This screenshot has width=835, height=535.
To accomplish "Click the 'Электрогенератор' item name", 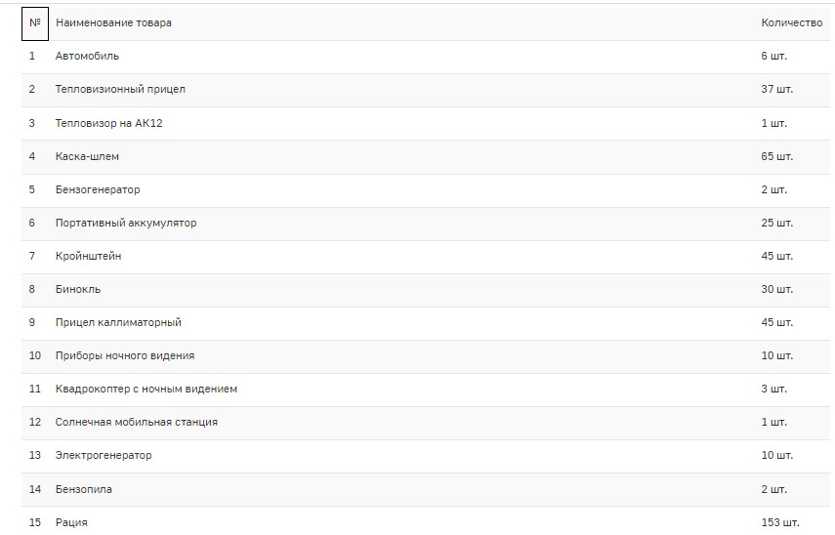I will tap(104, 455).
